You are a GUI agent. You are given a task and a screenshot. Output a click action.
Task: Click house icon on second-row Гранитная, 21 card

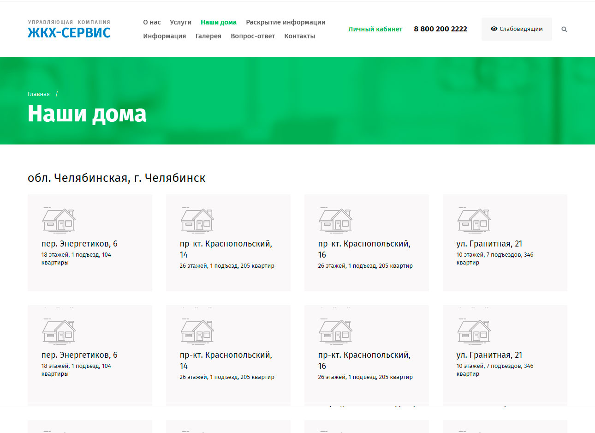point(474,331)
